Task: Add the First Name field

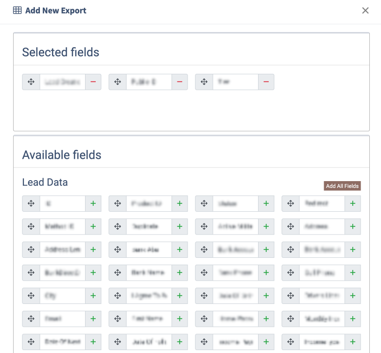Action: tap(180, 319)
